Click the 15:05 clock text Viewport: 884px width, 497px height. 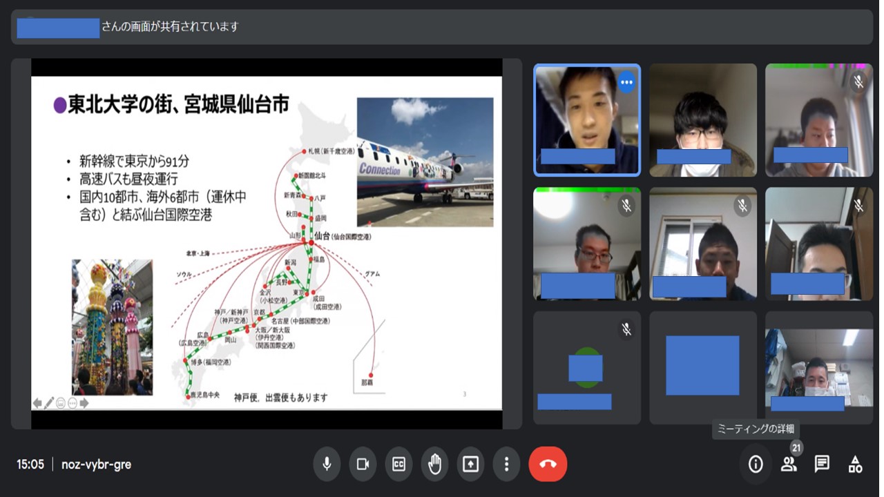click(30, 465)
